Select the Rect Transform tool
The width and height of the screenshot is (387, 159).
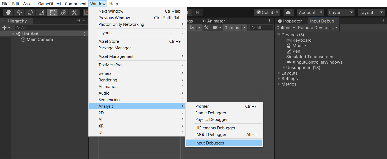tap(52, 12)
